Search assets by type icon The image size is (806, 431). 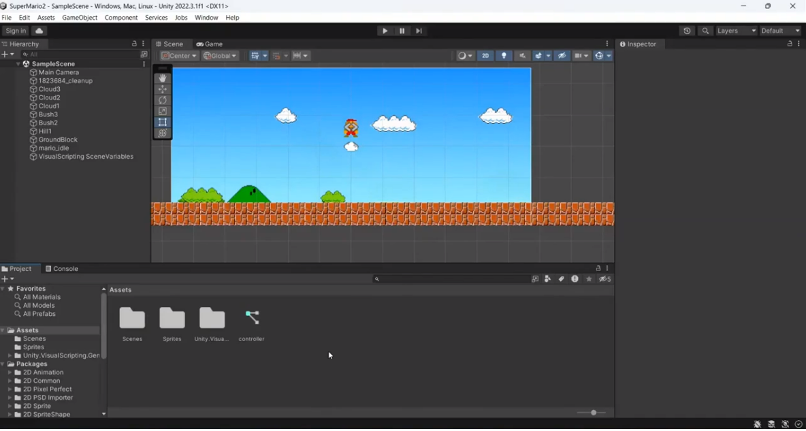[x=547, y=278]
